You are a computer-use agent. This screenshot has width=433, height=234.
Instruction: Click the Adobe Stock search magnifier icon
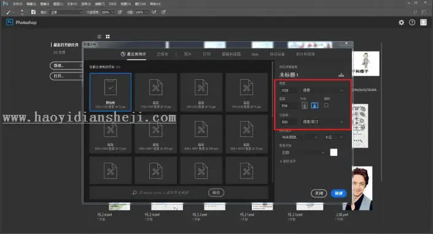[x=135, y=193]
